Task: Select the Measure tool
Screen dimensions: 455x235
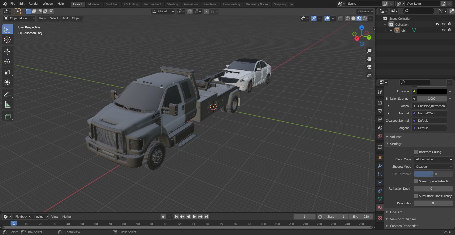Action: pos(7,105)
